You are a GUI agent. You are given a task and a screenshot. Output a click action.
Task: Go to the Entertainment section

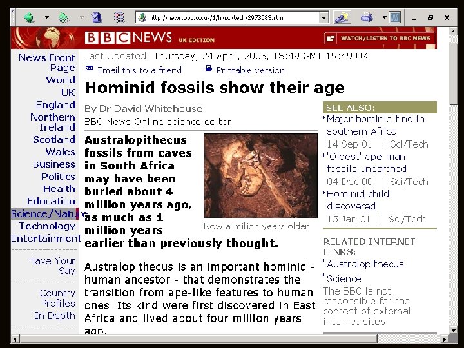[46, 238]
